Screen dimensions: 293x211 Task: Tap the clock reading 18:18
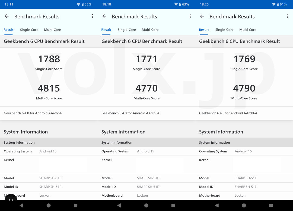(107, 4)
